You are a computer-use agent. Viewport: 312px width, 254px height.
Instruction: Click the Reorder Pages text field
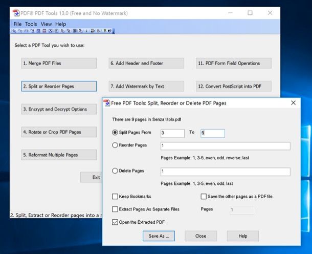(225, 146)
